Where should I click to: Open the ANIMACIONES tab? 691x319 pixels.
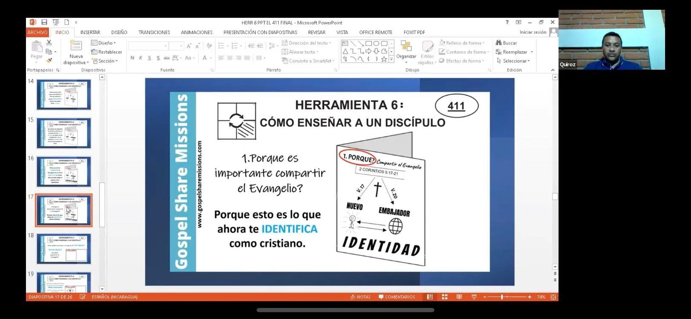197,32
